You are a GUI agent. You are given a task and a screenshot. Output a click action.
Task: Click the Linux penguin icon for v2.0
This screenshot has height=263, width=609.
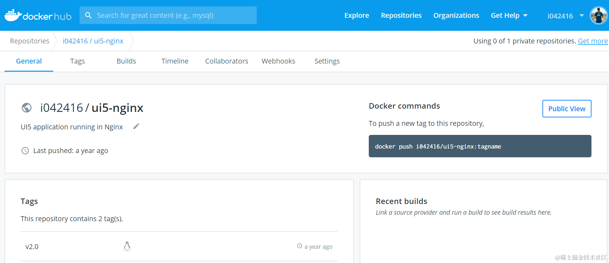coord(127,246)
